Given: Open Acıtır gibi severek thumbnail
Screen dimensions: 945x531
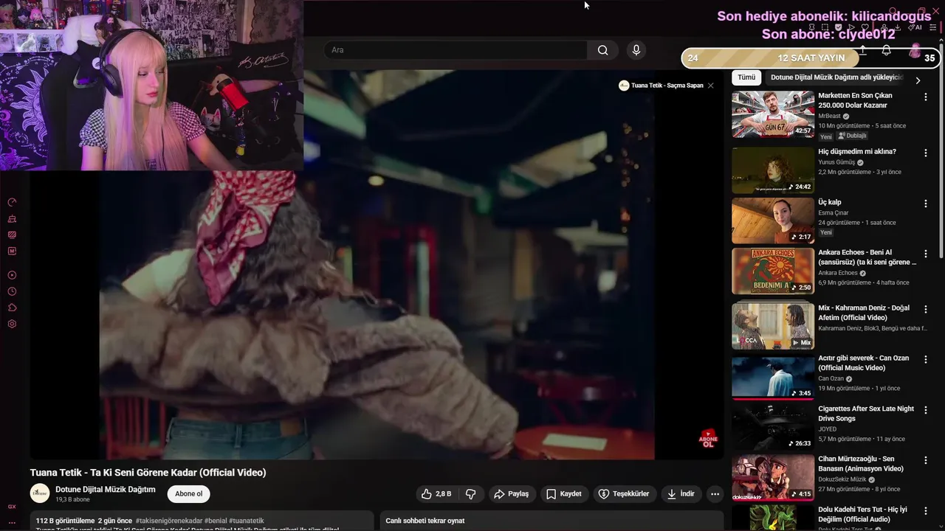Looking at the screenshot, I should [x=773, y=377].
